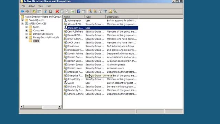Create a new user with toolbar icon
This screenshot has width=220, height=124.
pos(90,11)
